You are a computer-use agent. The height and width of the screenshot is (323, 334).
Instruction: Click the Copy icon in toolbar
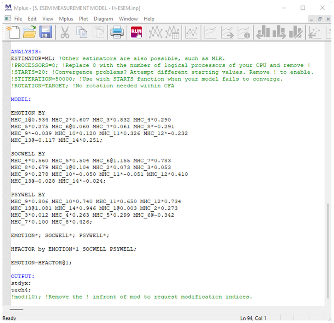[x=82, y=33]
